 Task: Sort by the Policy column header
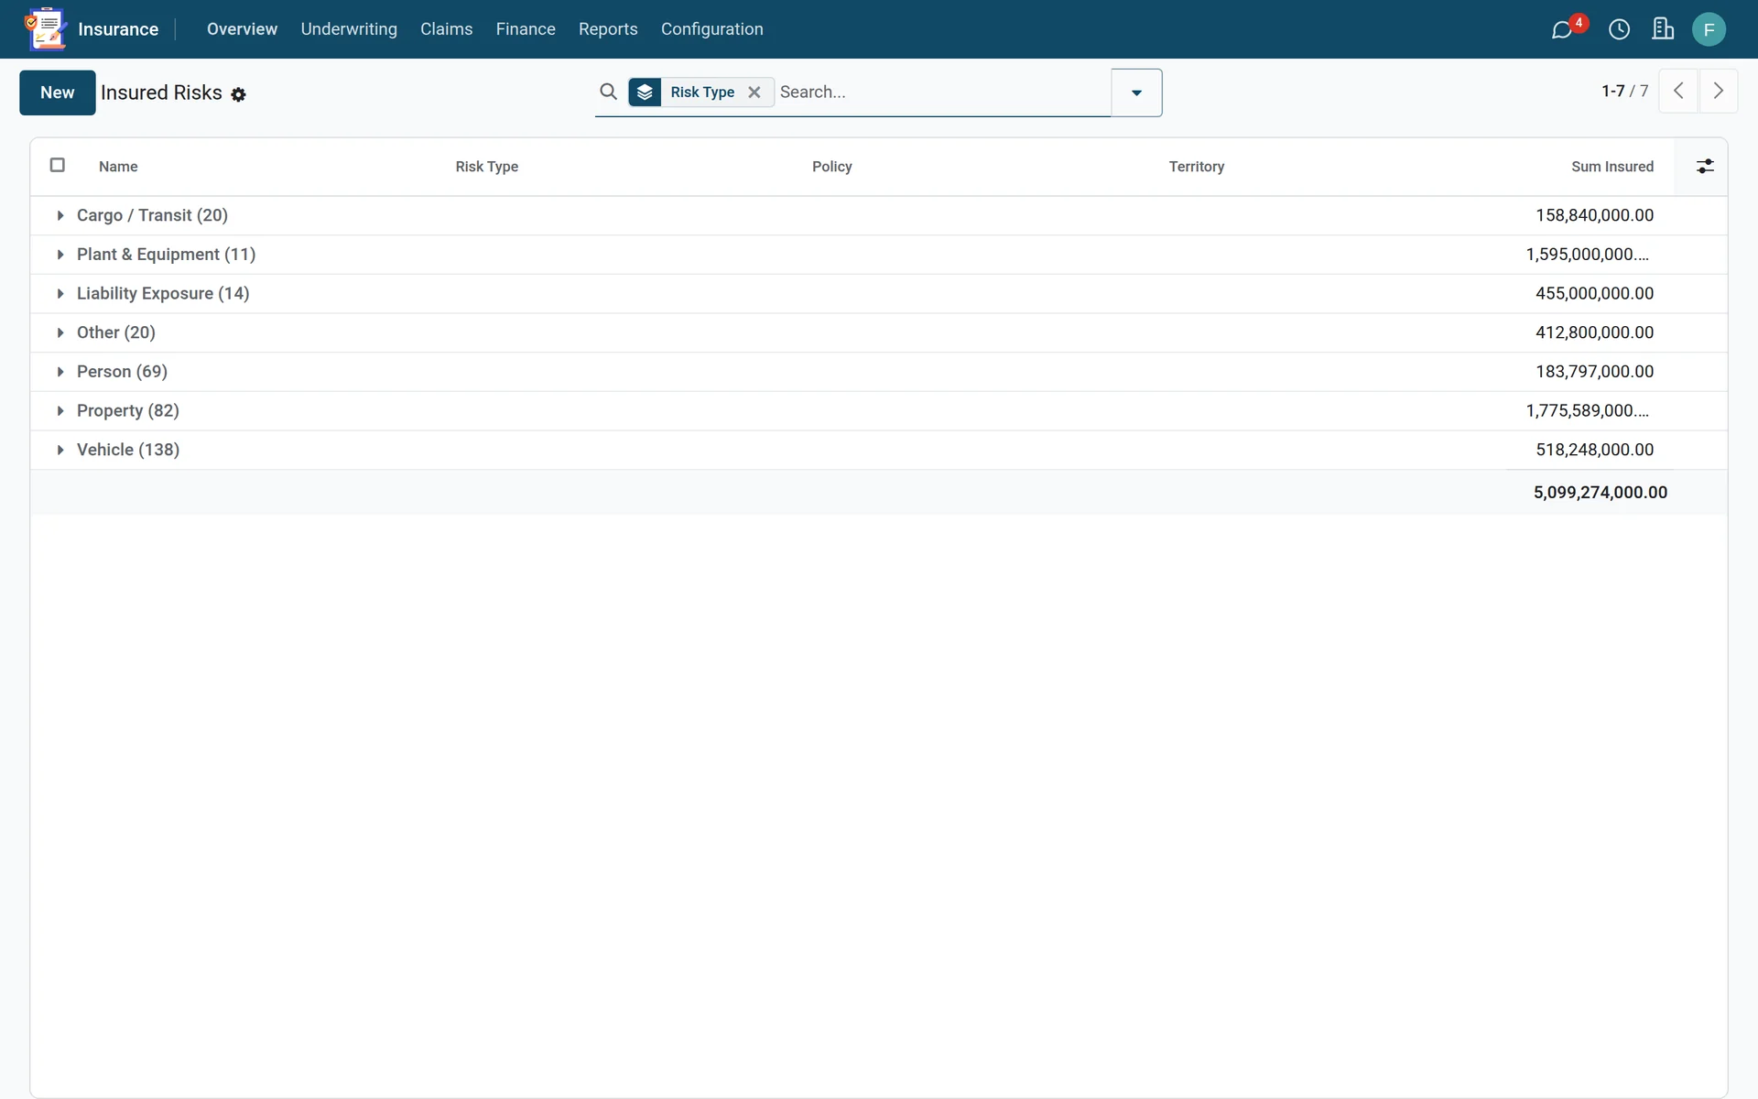832,167
